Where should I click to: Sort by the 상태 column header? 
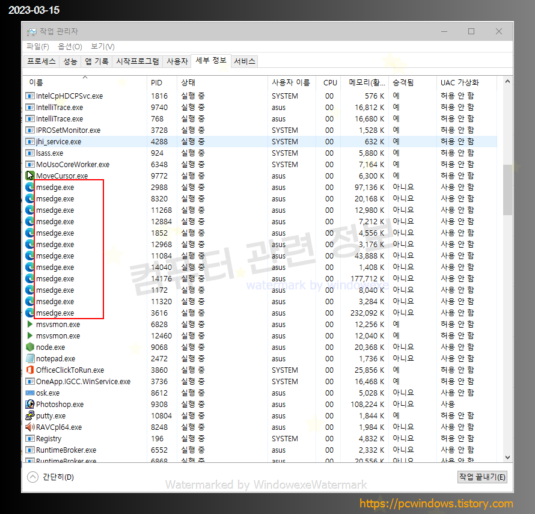[222, 82]
